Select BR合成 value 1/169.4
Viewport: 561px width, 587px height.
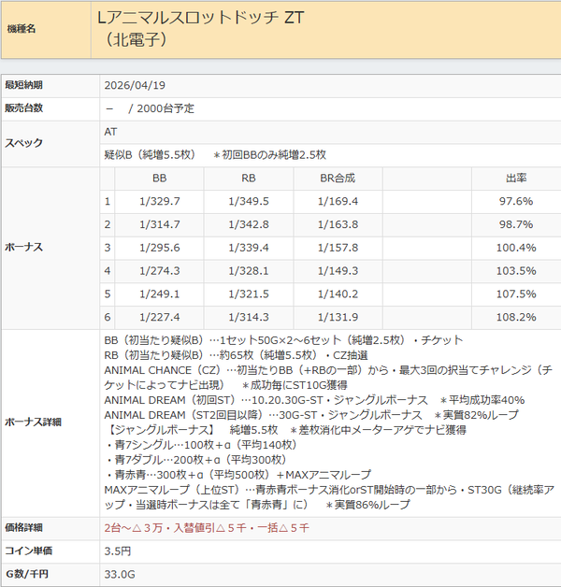coord(338,201)
